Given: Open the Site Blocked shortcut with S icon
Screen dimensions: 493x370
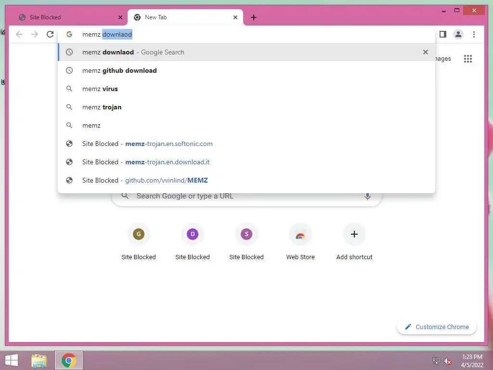Looking at the screenshot, I should [246, 242].
